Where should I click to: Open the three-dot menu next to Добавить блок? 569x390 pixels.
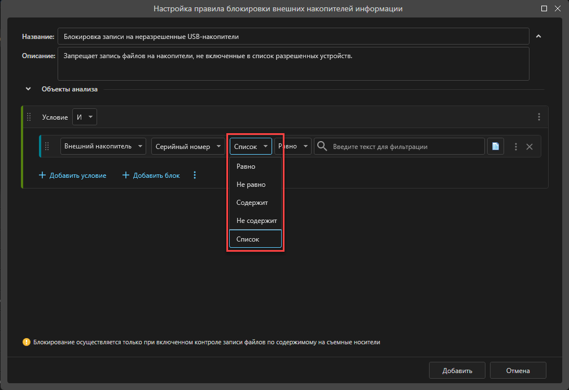coord(195,175)
